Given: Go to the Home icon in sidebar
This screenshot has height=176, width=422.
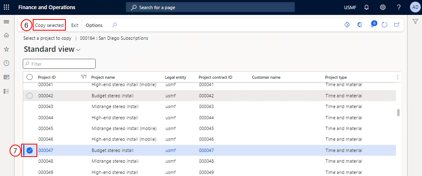Looking at the screenshot, I should [6, 35].
